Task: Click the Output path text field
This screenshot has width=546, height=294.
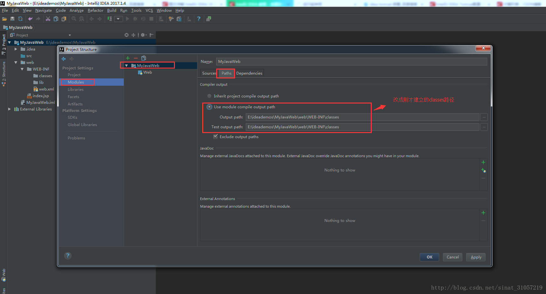Action: (362, 117)
